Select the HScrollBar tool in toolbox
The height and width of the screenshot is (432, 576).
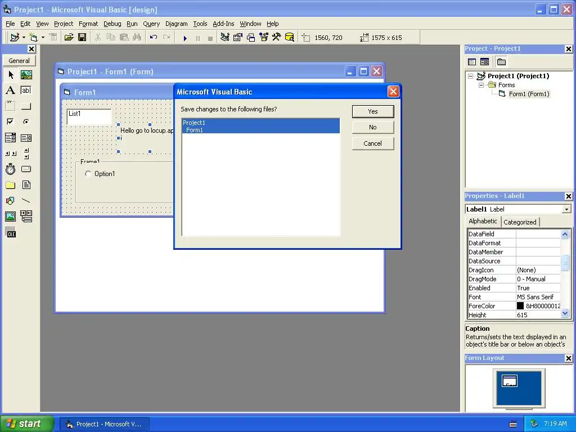pyautogui.click(x=11, y=154)
